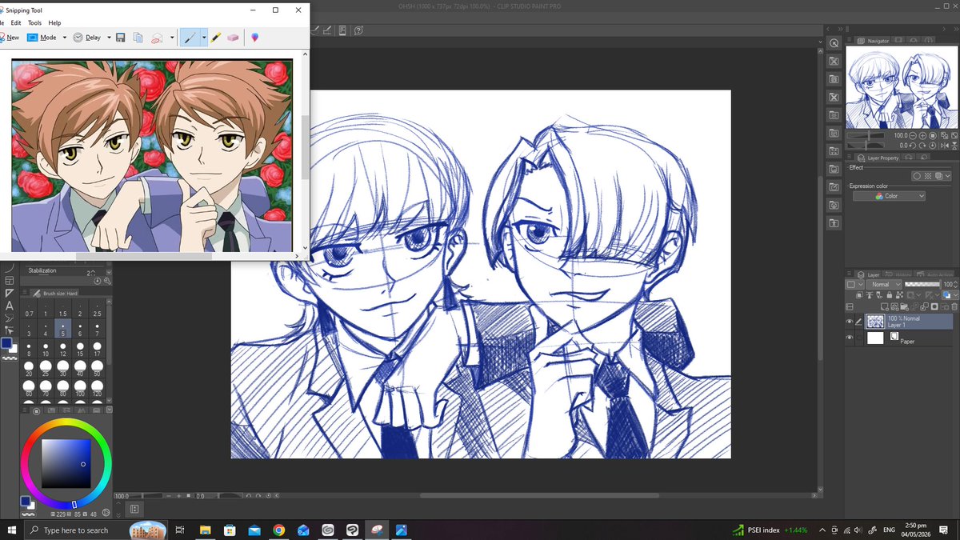
Task: Expand the Mode dropdown arrow
Action: pos(65,37)
